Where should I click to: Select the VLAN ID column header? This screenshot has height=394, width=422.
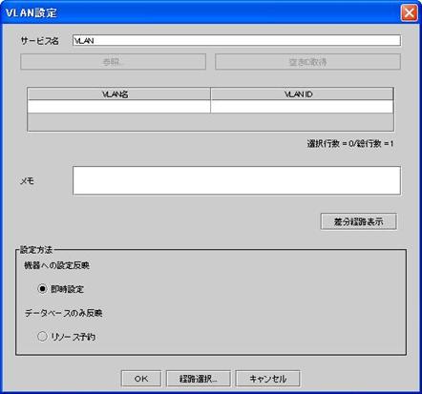click(302, 94)
